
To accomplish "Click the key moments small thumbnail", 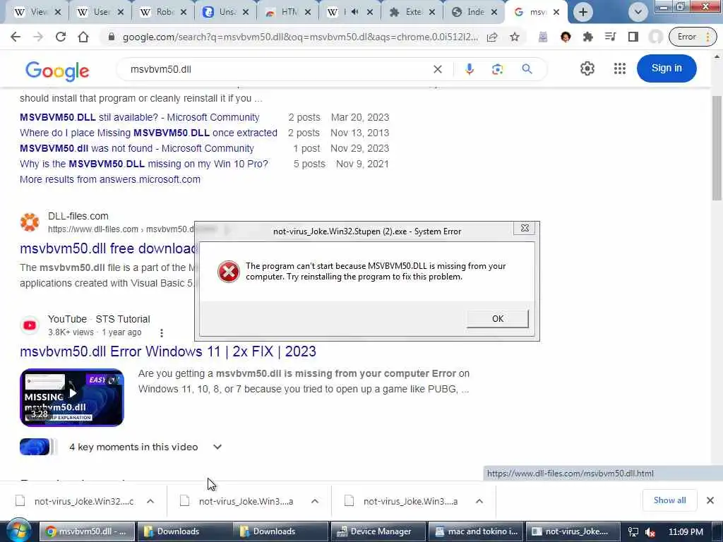I will click(x=35, y=447).
